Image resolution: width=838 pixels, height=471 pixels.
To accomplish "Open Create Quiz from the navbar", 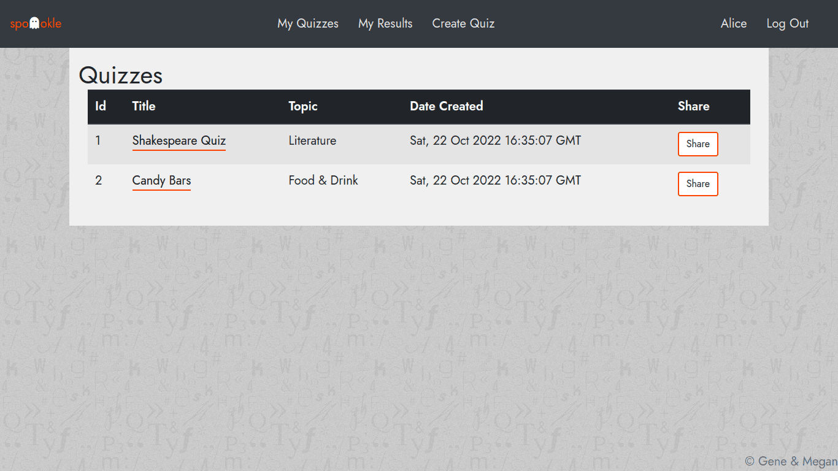I will 463,23.
